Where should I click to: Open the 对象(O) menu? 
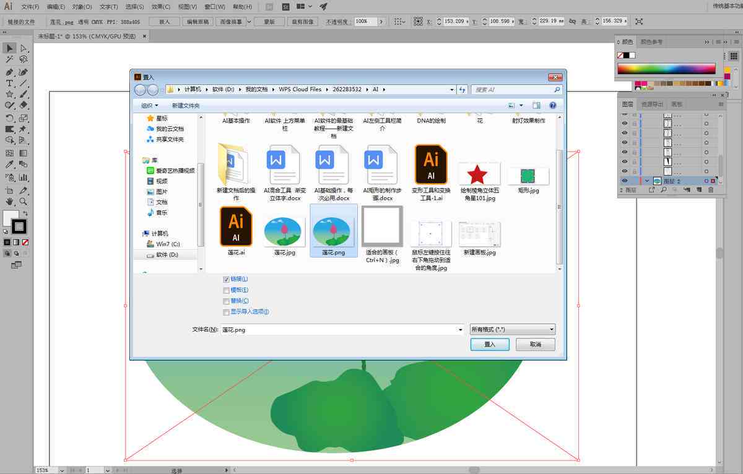[82, 7]
